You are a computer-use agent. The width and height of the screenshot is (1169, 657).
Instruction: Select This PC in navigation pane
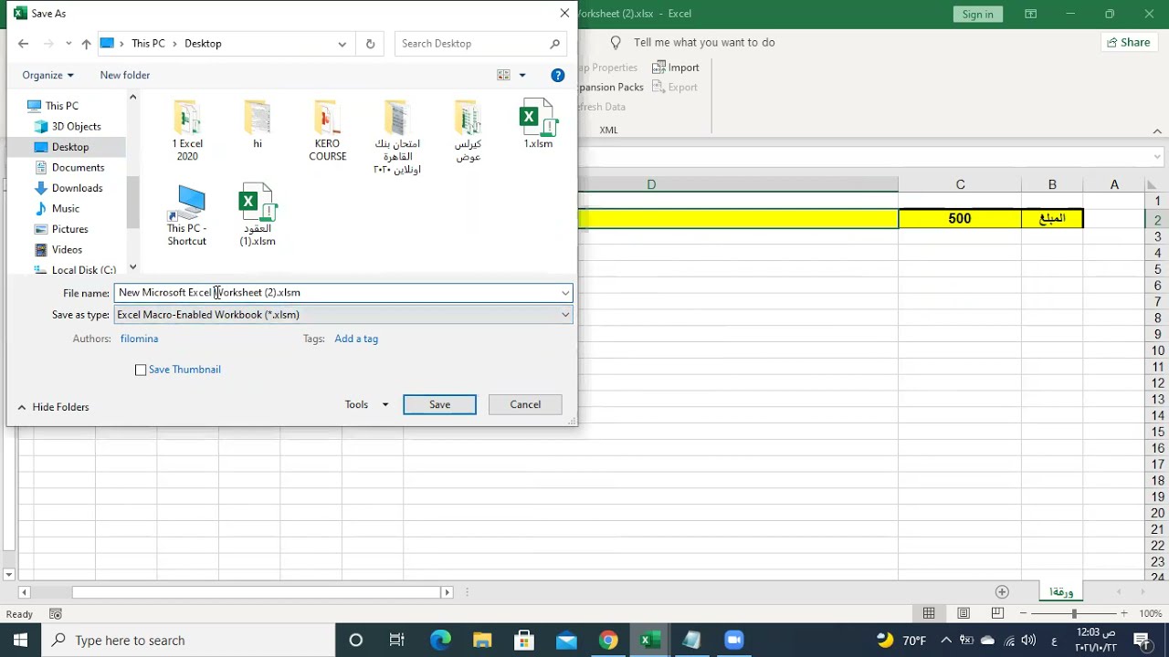61,106
